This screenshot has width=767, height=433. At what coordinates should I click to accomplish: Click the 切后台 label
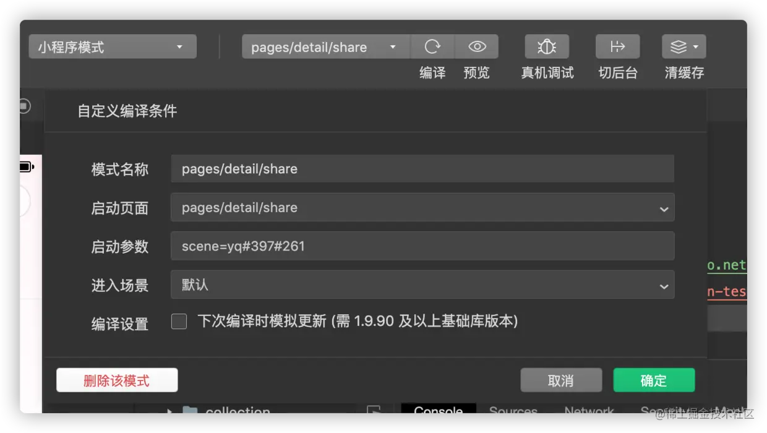point(618,73)
